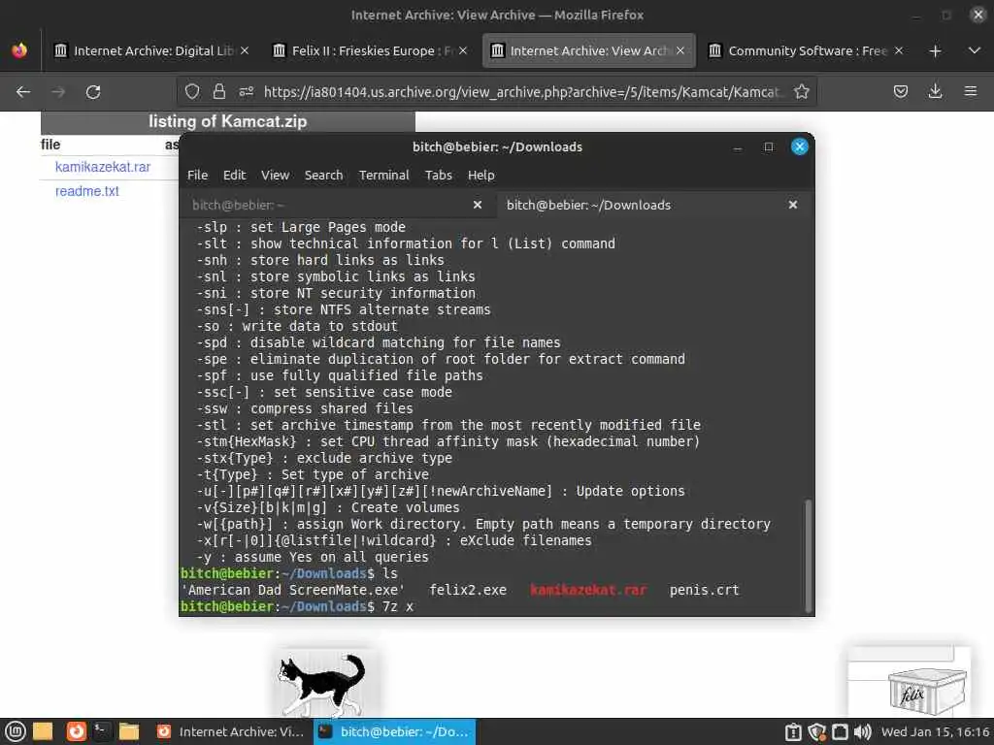Close the Internet Archive: Digital Library tab

[x=245, y=50]
